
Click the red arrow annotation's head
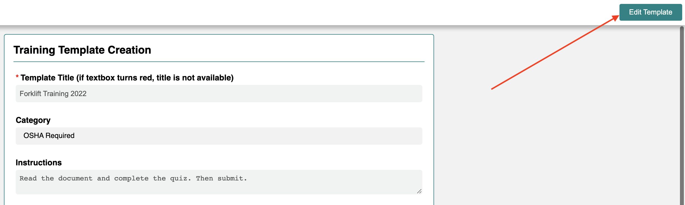click(x=615, y=18)
